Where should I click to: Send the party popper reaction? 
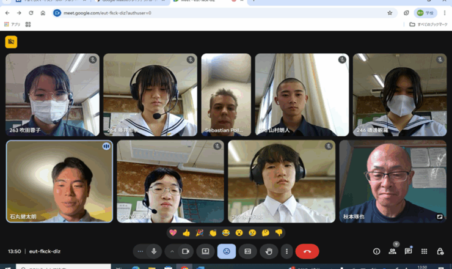(200, 233)
